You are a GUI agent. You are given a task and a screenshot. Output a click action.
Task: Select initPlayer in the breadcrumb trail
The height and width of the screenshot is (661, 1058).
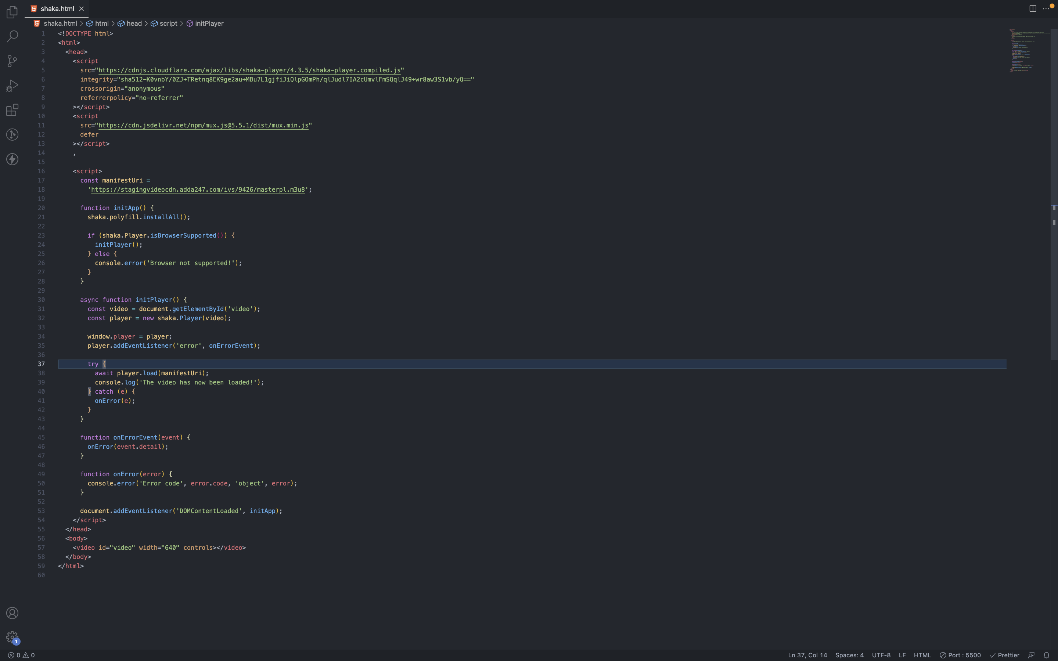coord(209,23)
